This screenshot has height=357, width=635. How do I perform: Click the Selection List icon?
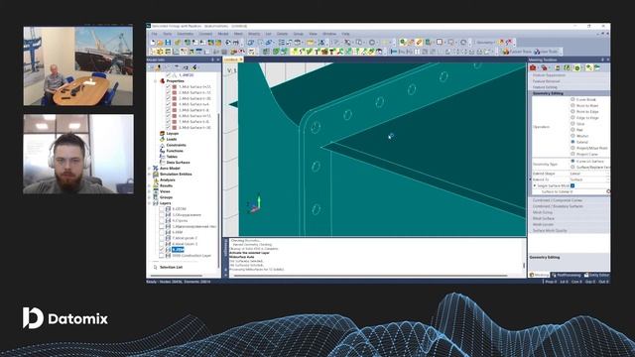click(156, 267)
